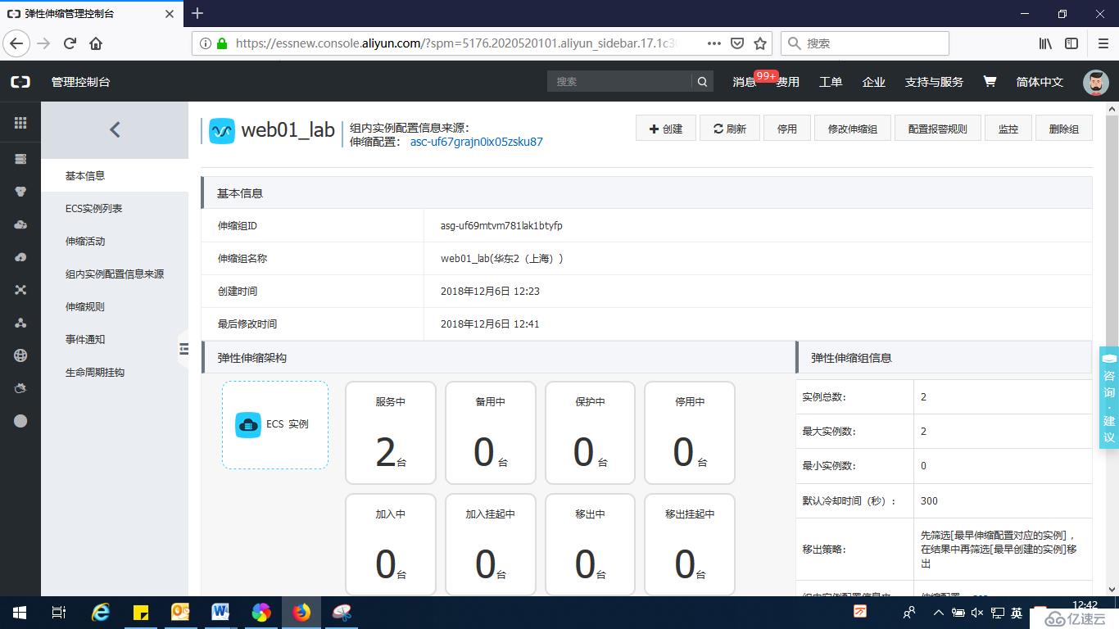This screenshot has height=629, width=1119.
Task: Select 伸缩规则 in the left menu
Action: (x=115, y=306)
